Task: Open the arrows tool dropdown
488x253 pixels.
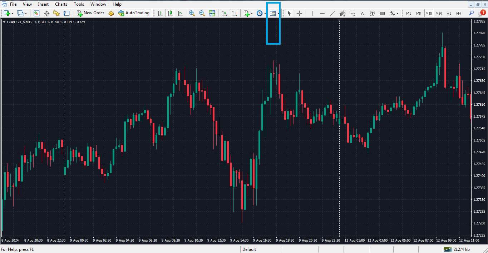Action: pyautogui.click(x=398, y=13)
